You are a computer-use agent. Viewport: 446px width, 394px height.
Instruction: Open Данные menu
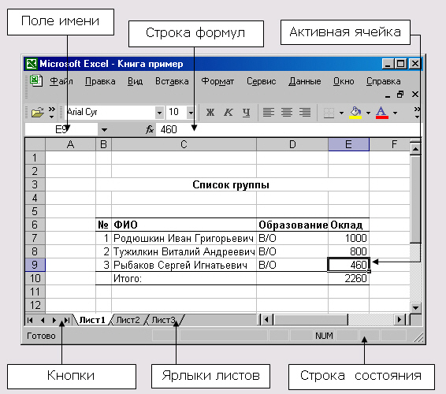305,81
